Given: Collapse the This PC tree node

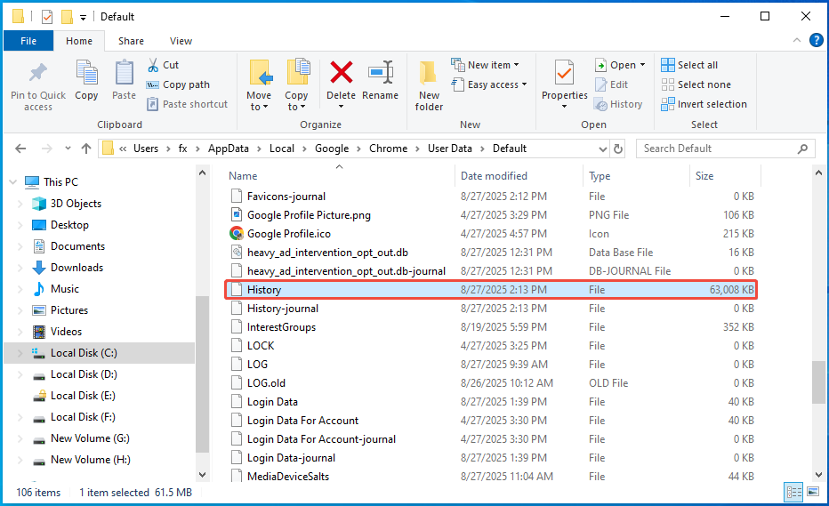Looking at the screenshot, I should pyautogui.click(x=13, y=182).
